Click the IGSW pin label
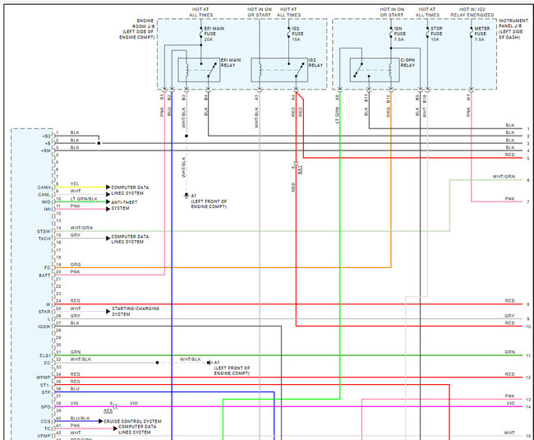This screenshot has height=440, width=534. click(x=44, y=327)
